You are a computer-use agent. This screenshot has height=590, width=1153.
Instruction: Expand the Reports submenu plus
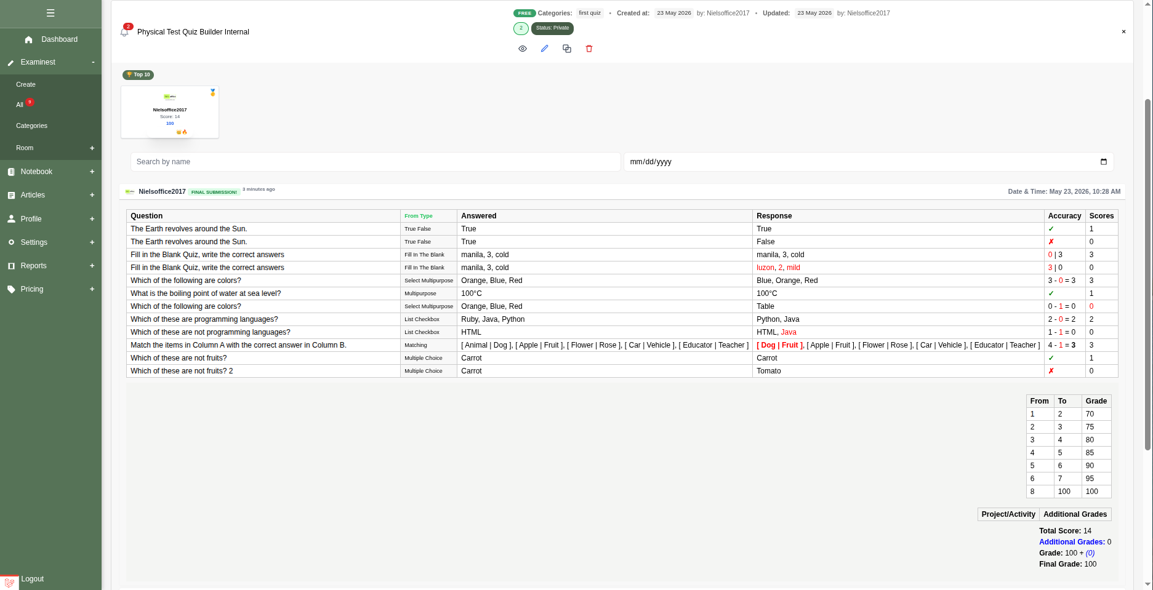[x=92, y=266]
